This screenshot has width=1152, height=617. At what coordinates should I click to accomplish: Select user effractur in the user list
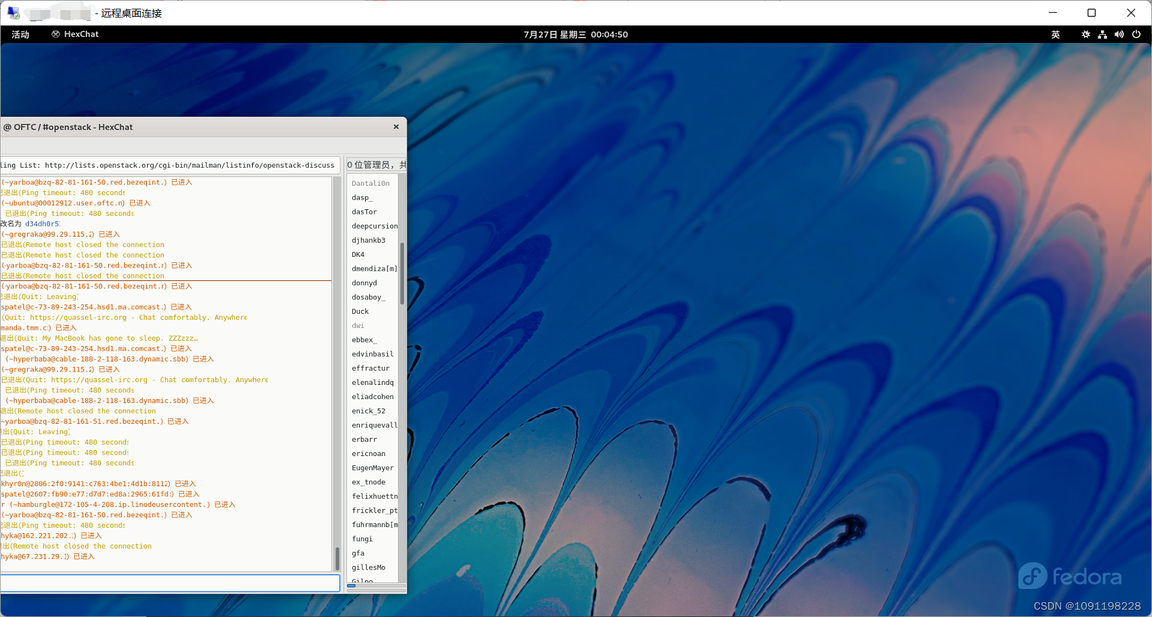click(x=370, y=368)
